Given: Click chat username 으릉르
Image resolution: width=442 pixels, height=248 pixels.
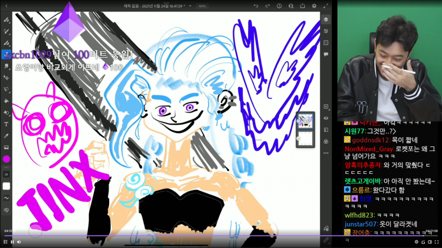Looking at the screenshot, I should (x=361, y=190).
